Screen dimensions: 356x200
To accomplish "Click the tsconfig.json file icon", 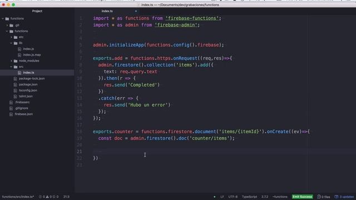I will (x=15, y=90).
